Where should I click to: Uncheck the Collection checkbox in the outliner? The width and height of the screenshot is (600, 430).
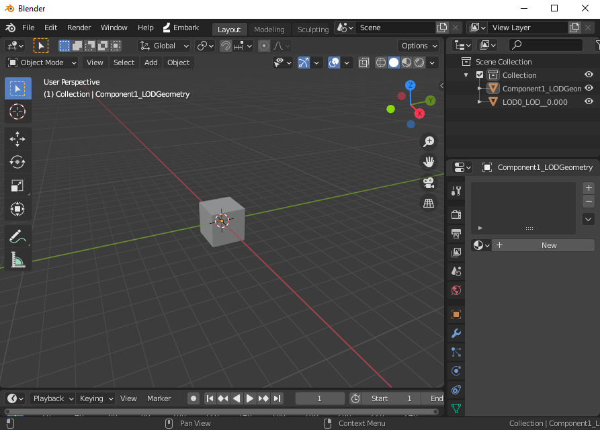(x=478, y=75)
